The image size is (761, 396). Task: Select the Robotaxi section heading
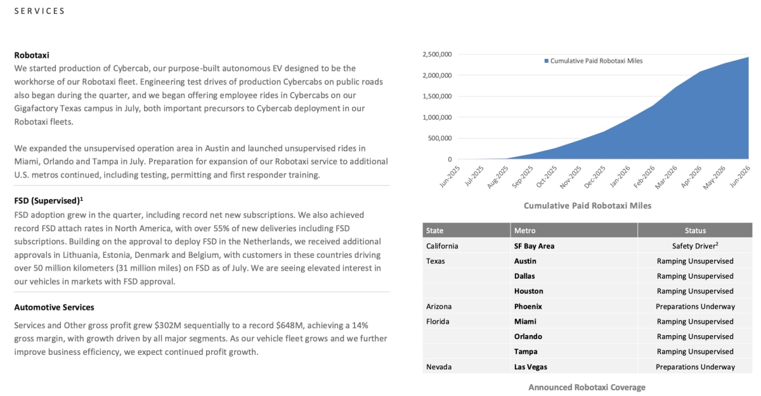click(x=32, y=55)
